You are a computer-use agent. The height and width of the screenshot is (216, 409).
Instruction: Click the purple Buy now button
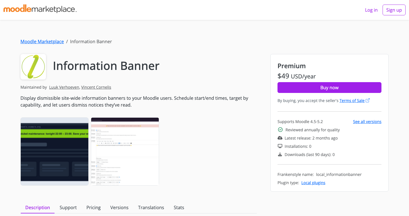click(329, 88)
